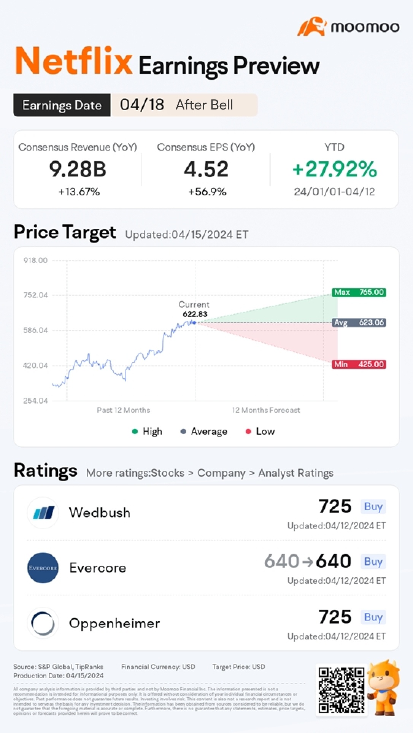This screenshot has height=733, width=413.
Task: Select the Wedbush logo icon
Action: coord(43,513)
